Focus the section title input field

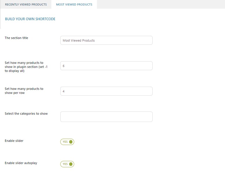tap(106, 40)
